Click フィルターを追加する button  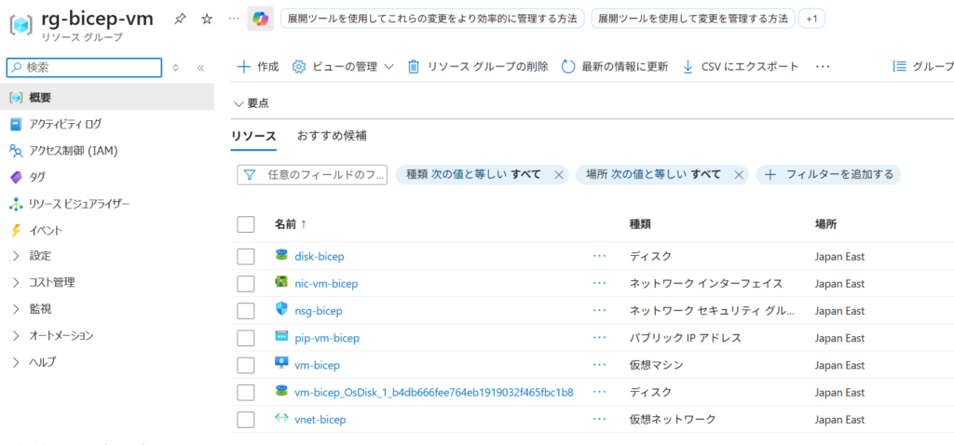click(x=828, y=174)
